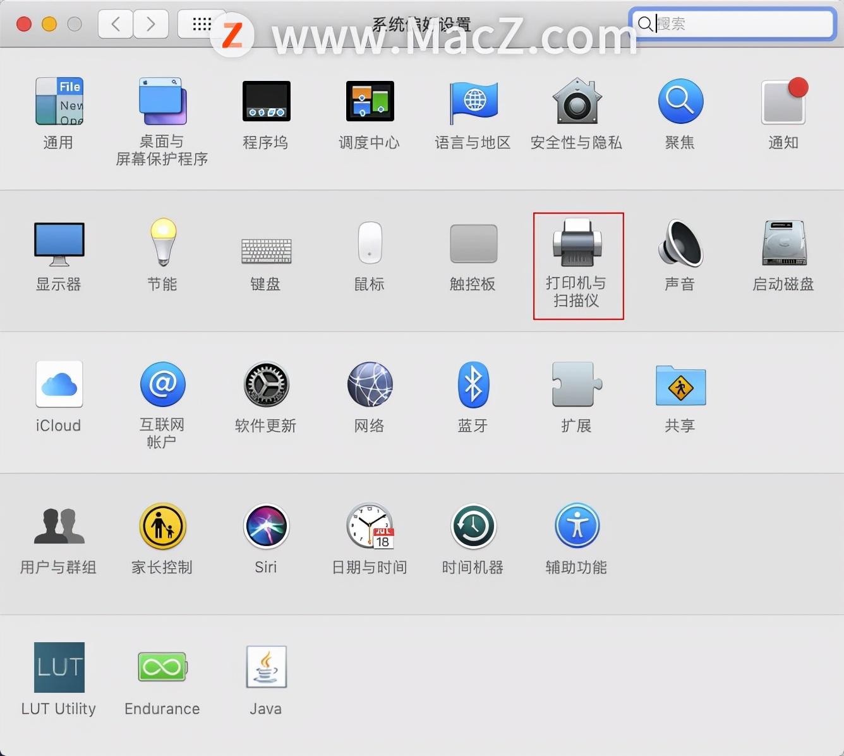Open Accessibility (辅助功能) preferences
This screenshot has width=844, height=756.
[576, 527]
